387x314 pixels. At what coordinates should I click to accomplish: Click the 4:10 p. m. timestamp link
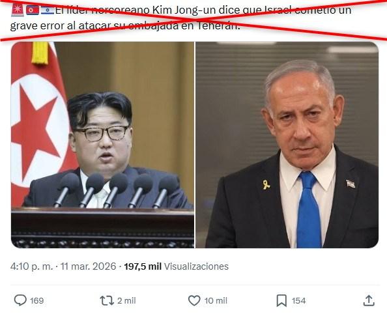coord(31,266)
